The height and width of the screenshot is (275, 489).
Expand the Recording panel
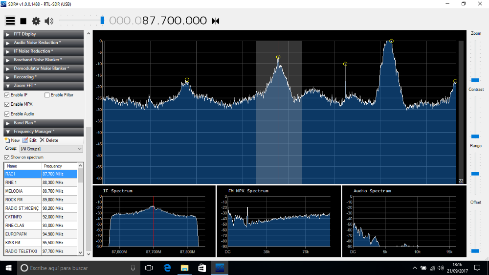[x=24, y=77]
